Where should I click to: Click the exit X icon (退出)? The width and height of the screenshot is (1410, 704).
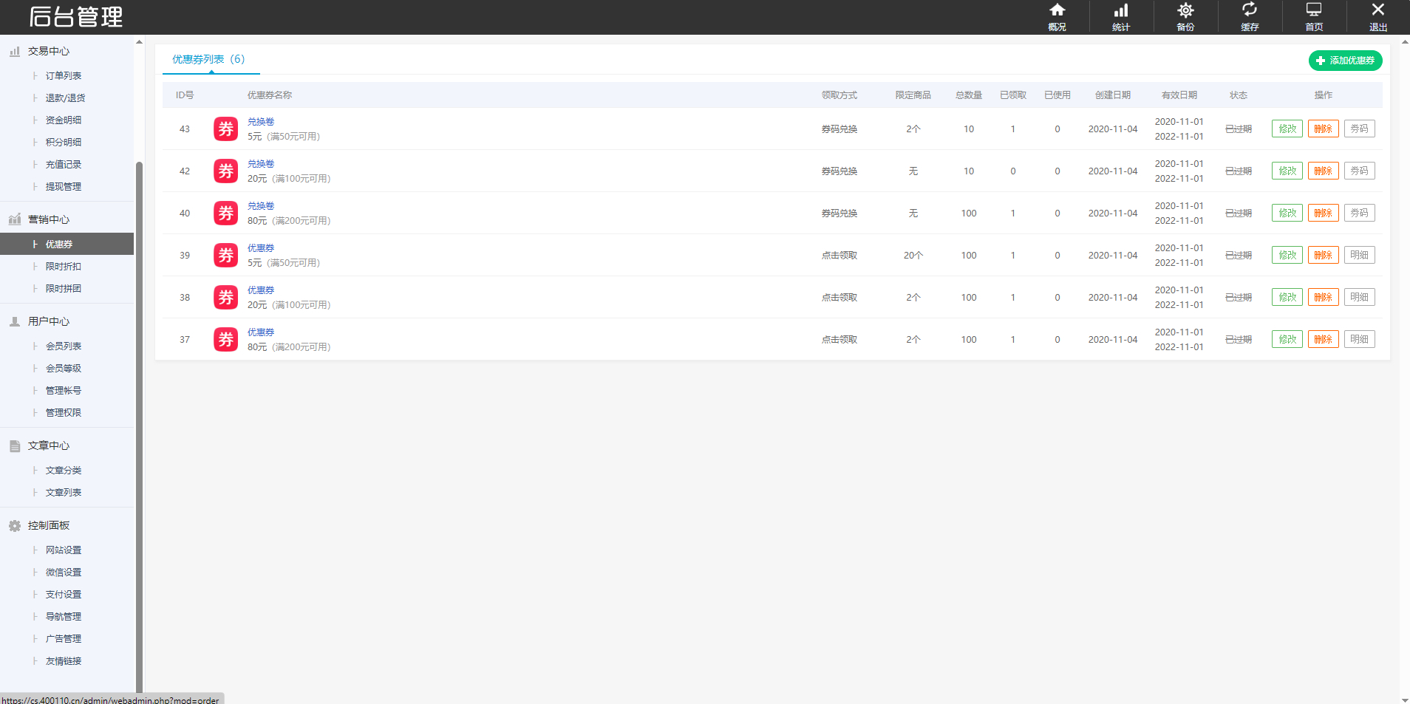pos(1378,16)
